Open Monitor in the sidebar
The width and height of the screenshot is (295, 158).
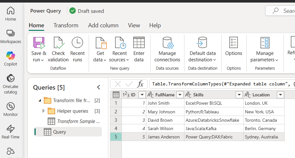[11, 109]
